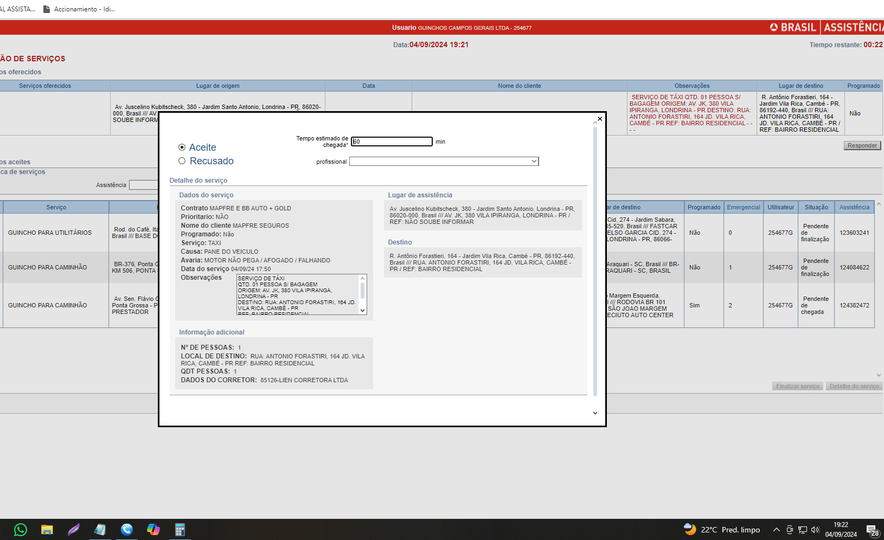Open WhatsApp from the taskbar
Image resolution: width=884 pixels, height=540 pixels.
pos(21,530)
